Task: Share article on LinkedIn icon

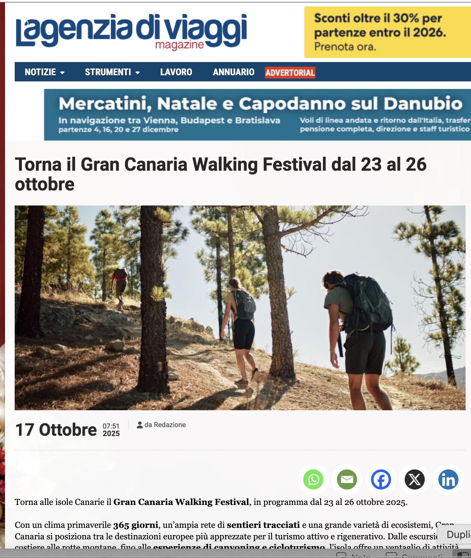Action: point(448,479)
